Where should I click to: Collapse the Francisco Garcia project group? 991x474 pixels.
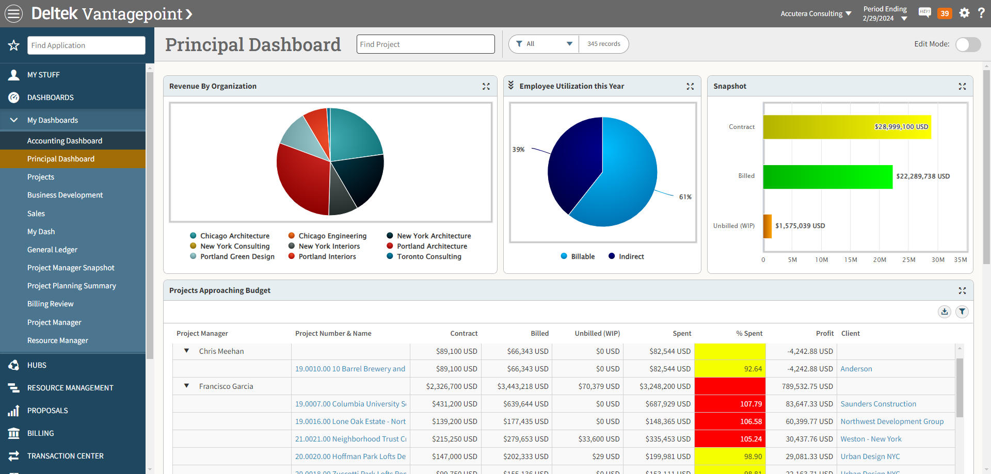186,386
